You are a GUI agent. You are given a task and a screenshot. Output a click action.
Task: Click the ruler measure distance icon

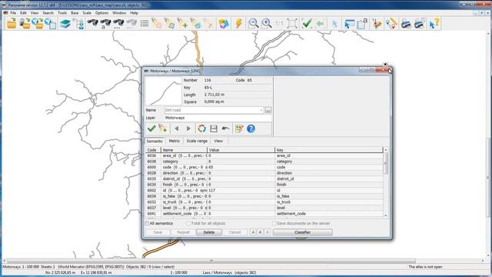(391, 24)
